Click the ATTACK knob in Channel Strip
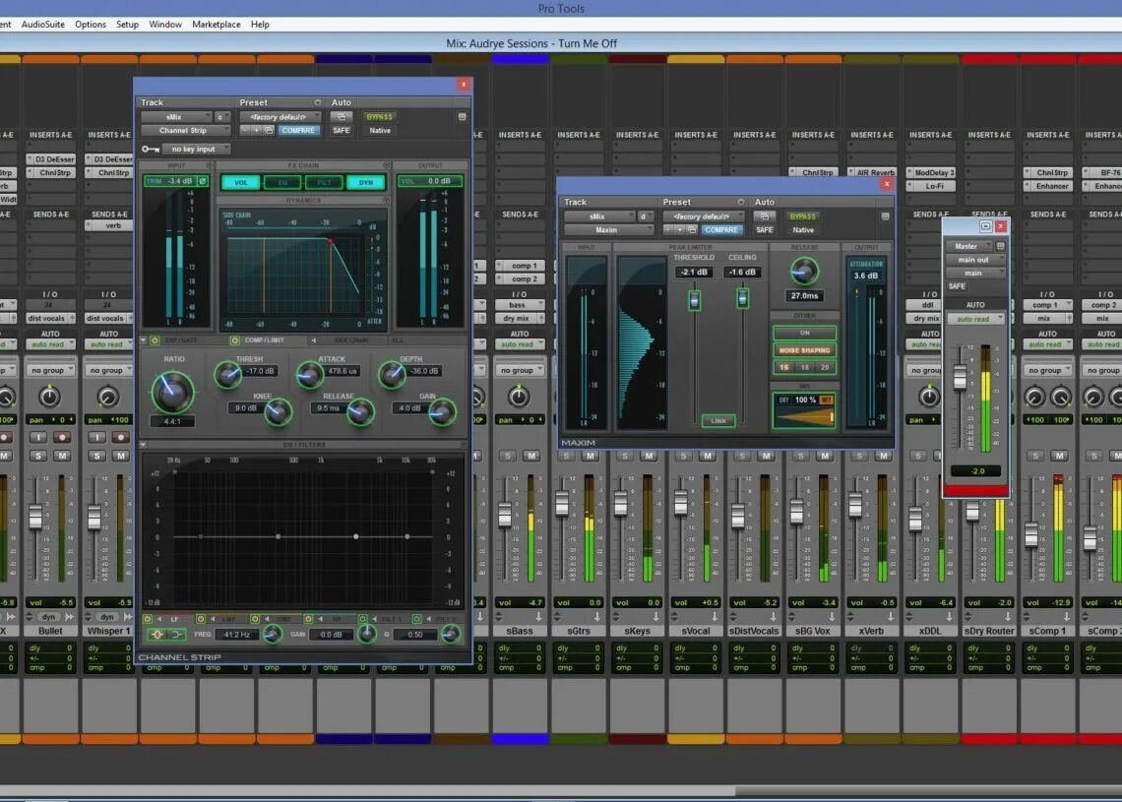Viewport: 1122px width, 802px height. coord(310,374)
